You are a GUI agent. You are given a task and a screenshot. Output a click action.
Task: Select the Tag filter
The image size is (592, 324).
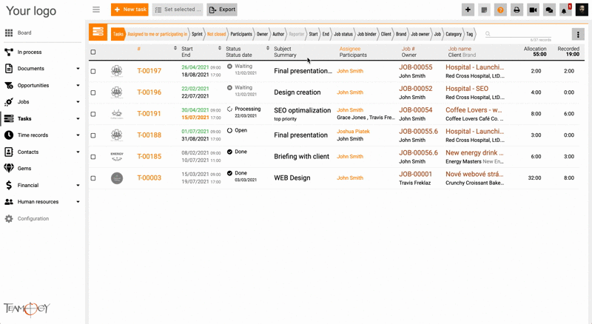469,34
